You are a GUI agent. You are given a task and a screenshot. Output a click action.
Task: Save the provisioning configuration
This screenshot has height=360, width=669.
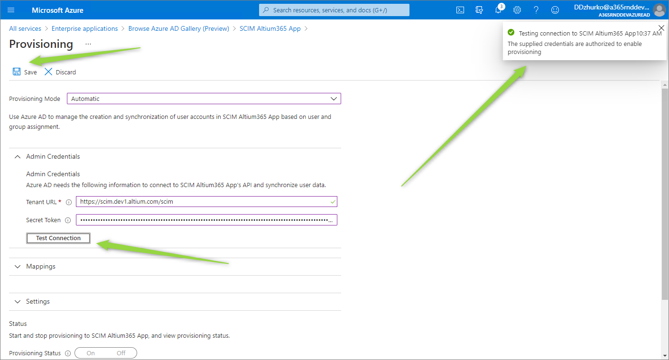25,72
